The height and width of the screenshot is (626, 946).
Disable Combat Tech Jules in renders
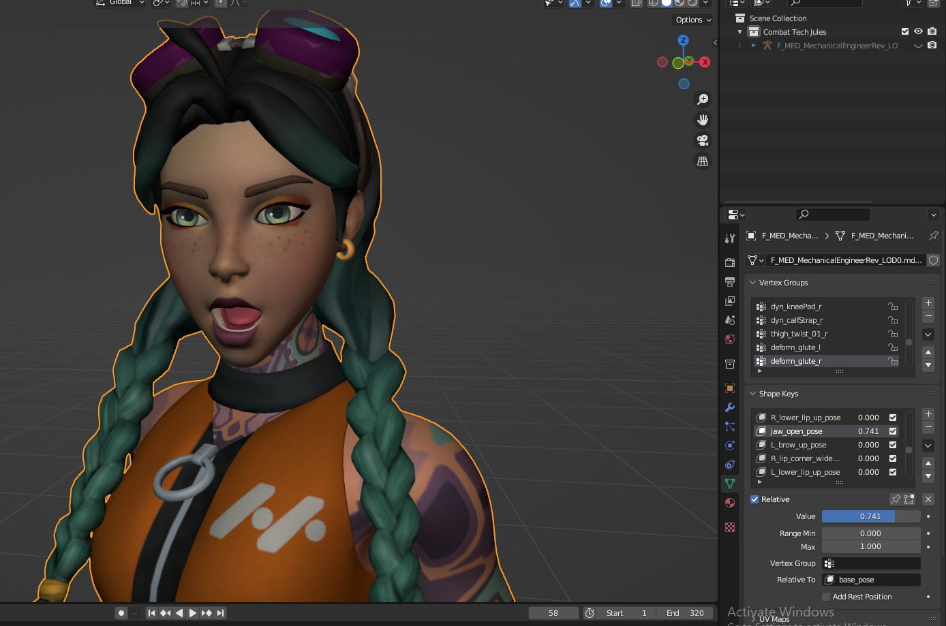click(x=932, y=31)
